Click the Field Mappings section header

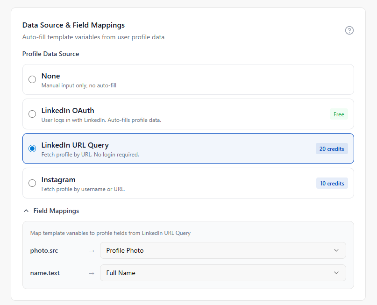[x=56, y=211]
